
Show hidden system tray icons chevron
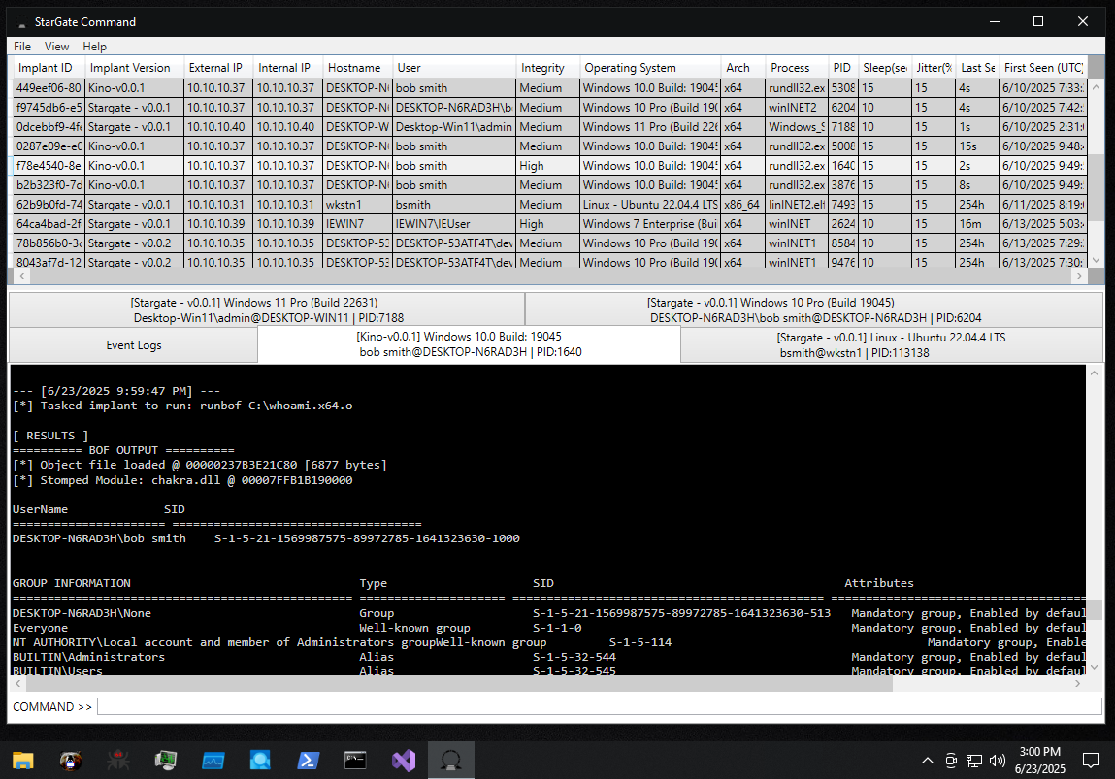coord(928,761)
